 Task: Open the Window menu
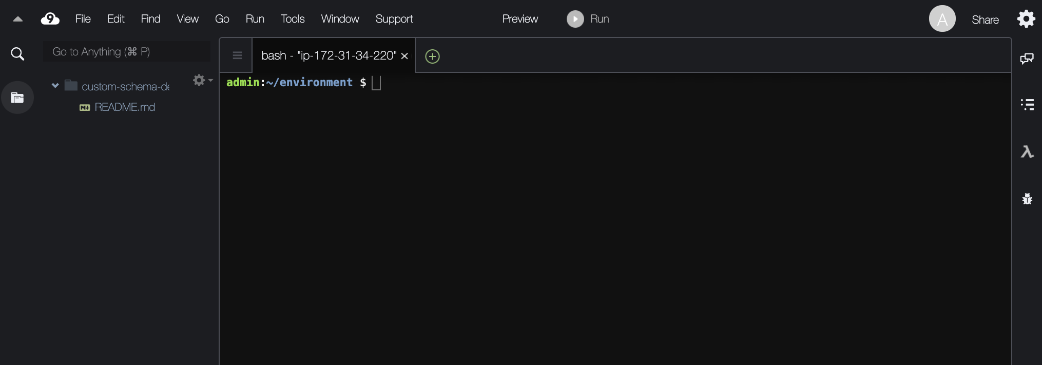pyautogui.click(x=340, y=19)
